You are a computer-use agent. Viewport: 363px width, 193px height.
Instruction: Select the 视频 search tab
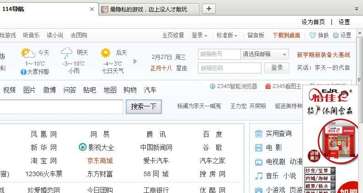[9, 90]
